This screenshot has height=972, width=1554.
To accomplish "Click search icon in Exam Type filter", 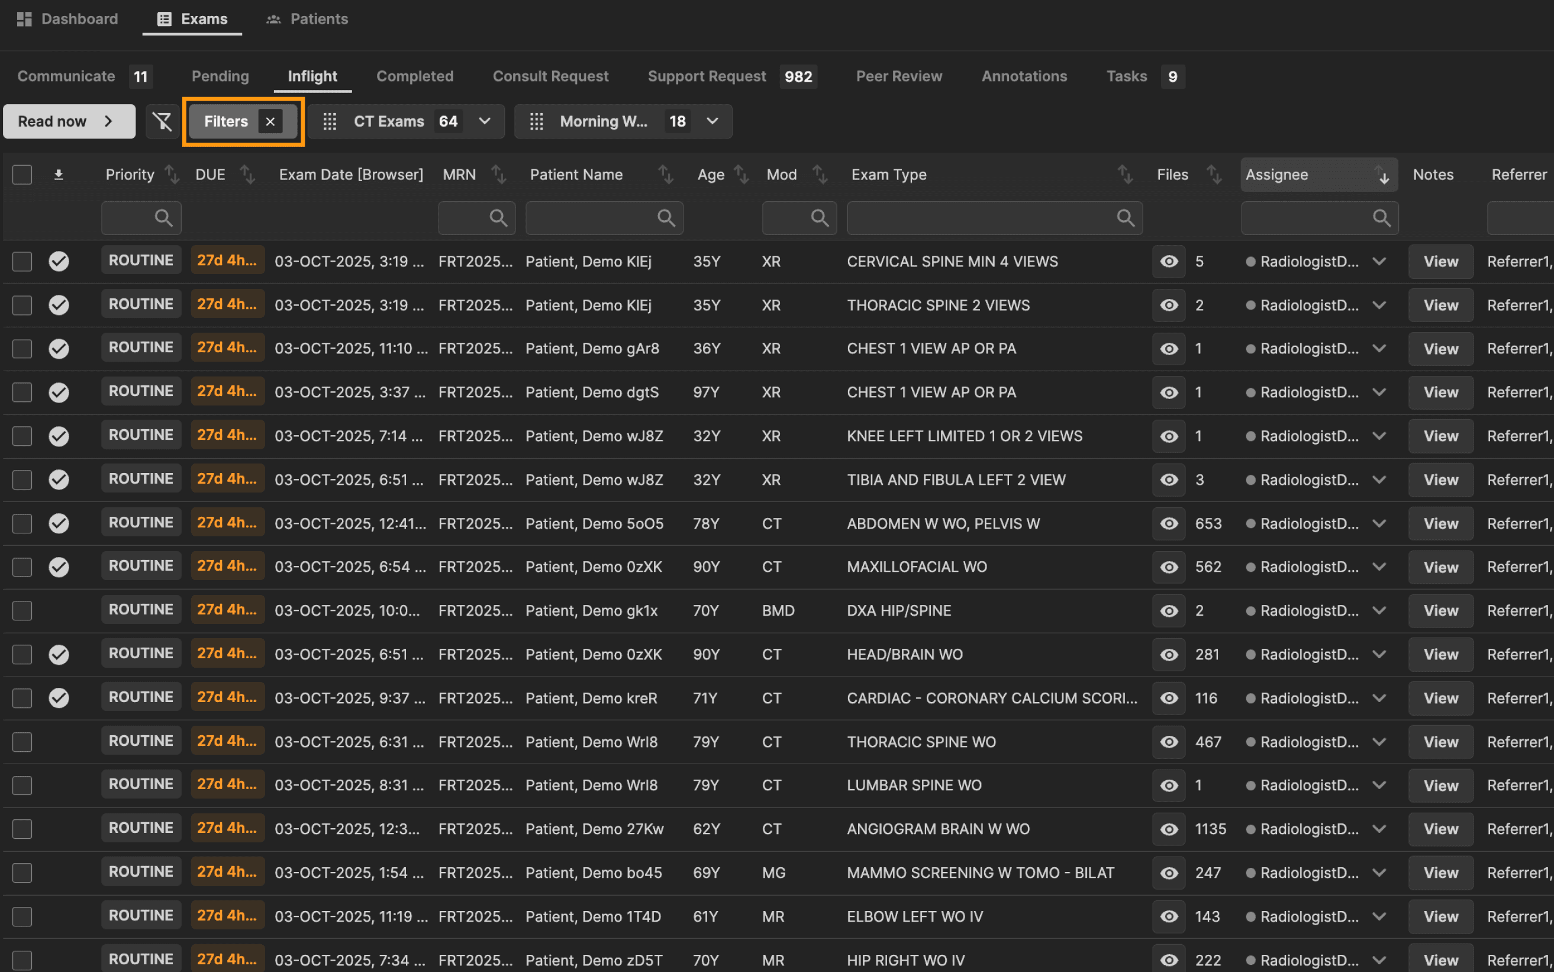I will (1126, 218).
